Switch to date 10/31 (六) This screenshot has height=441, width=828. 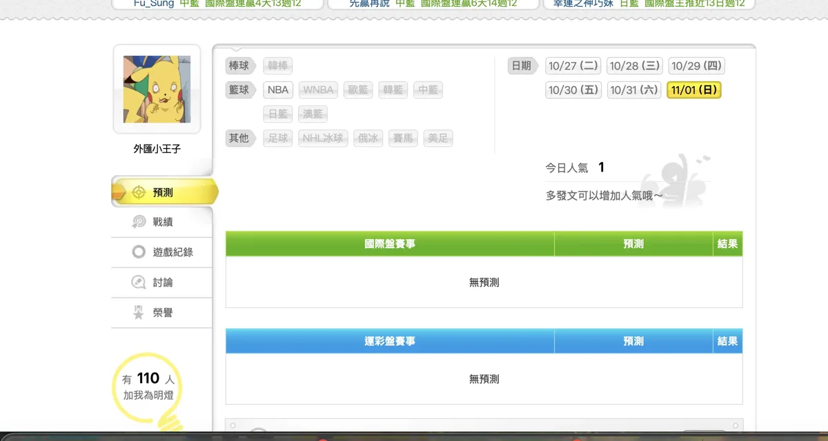(x=635, y=90)
